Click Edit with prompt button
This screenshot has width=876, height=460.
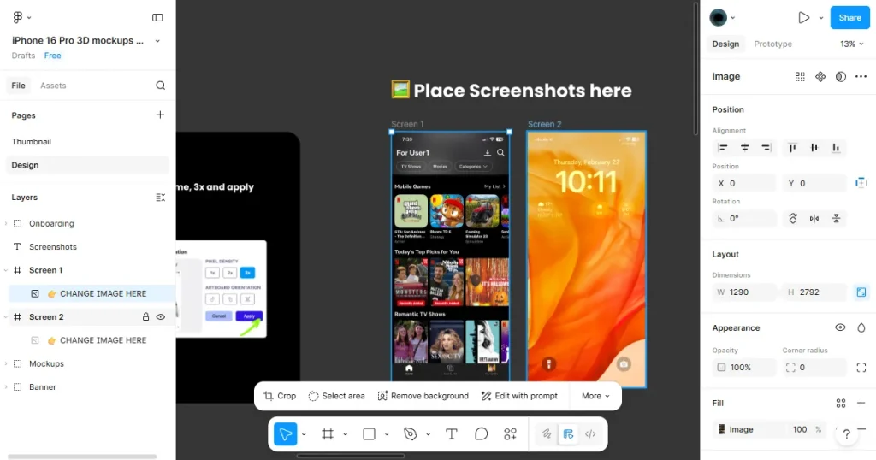[x=519, y=396]
